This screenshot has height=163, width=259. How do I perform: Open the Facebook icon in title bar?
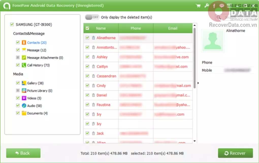pyautogui.click(x=214, y=6)
